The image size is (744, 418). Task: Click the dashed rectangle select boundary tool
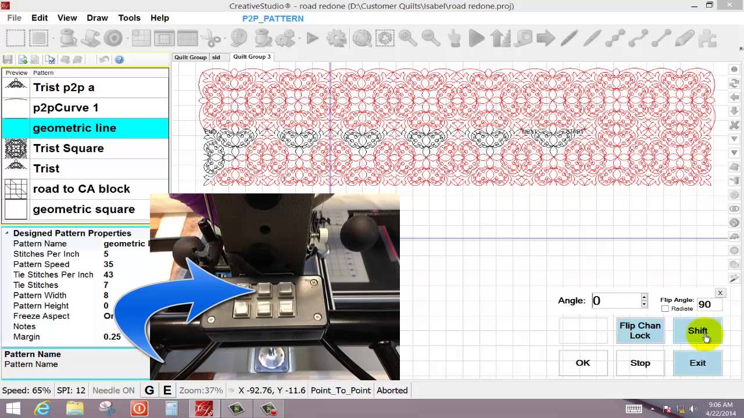point(16,39)
